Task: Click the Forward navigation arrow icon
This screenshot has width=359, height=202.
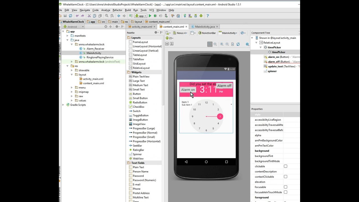Action: click(124, 16)
